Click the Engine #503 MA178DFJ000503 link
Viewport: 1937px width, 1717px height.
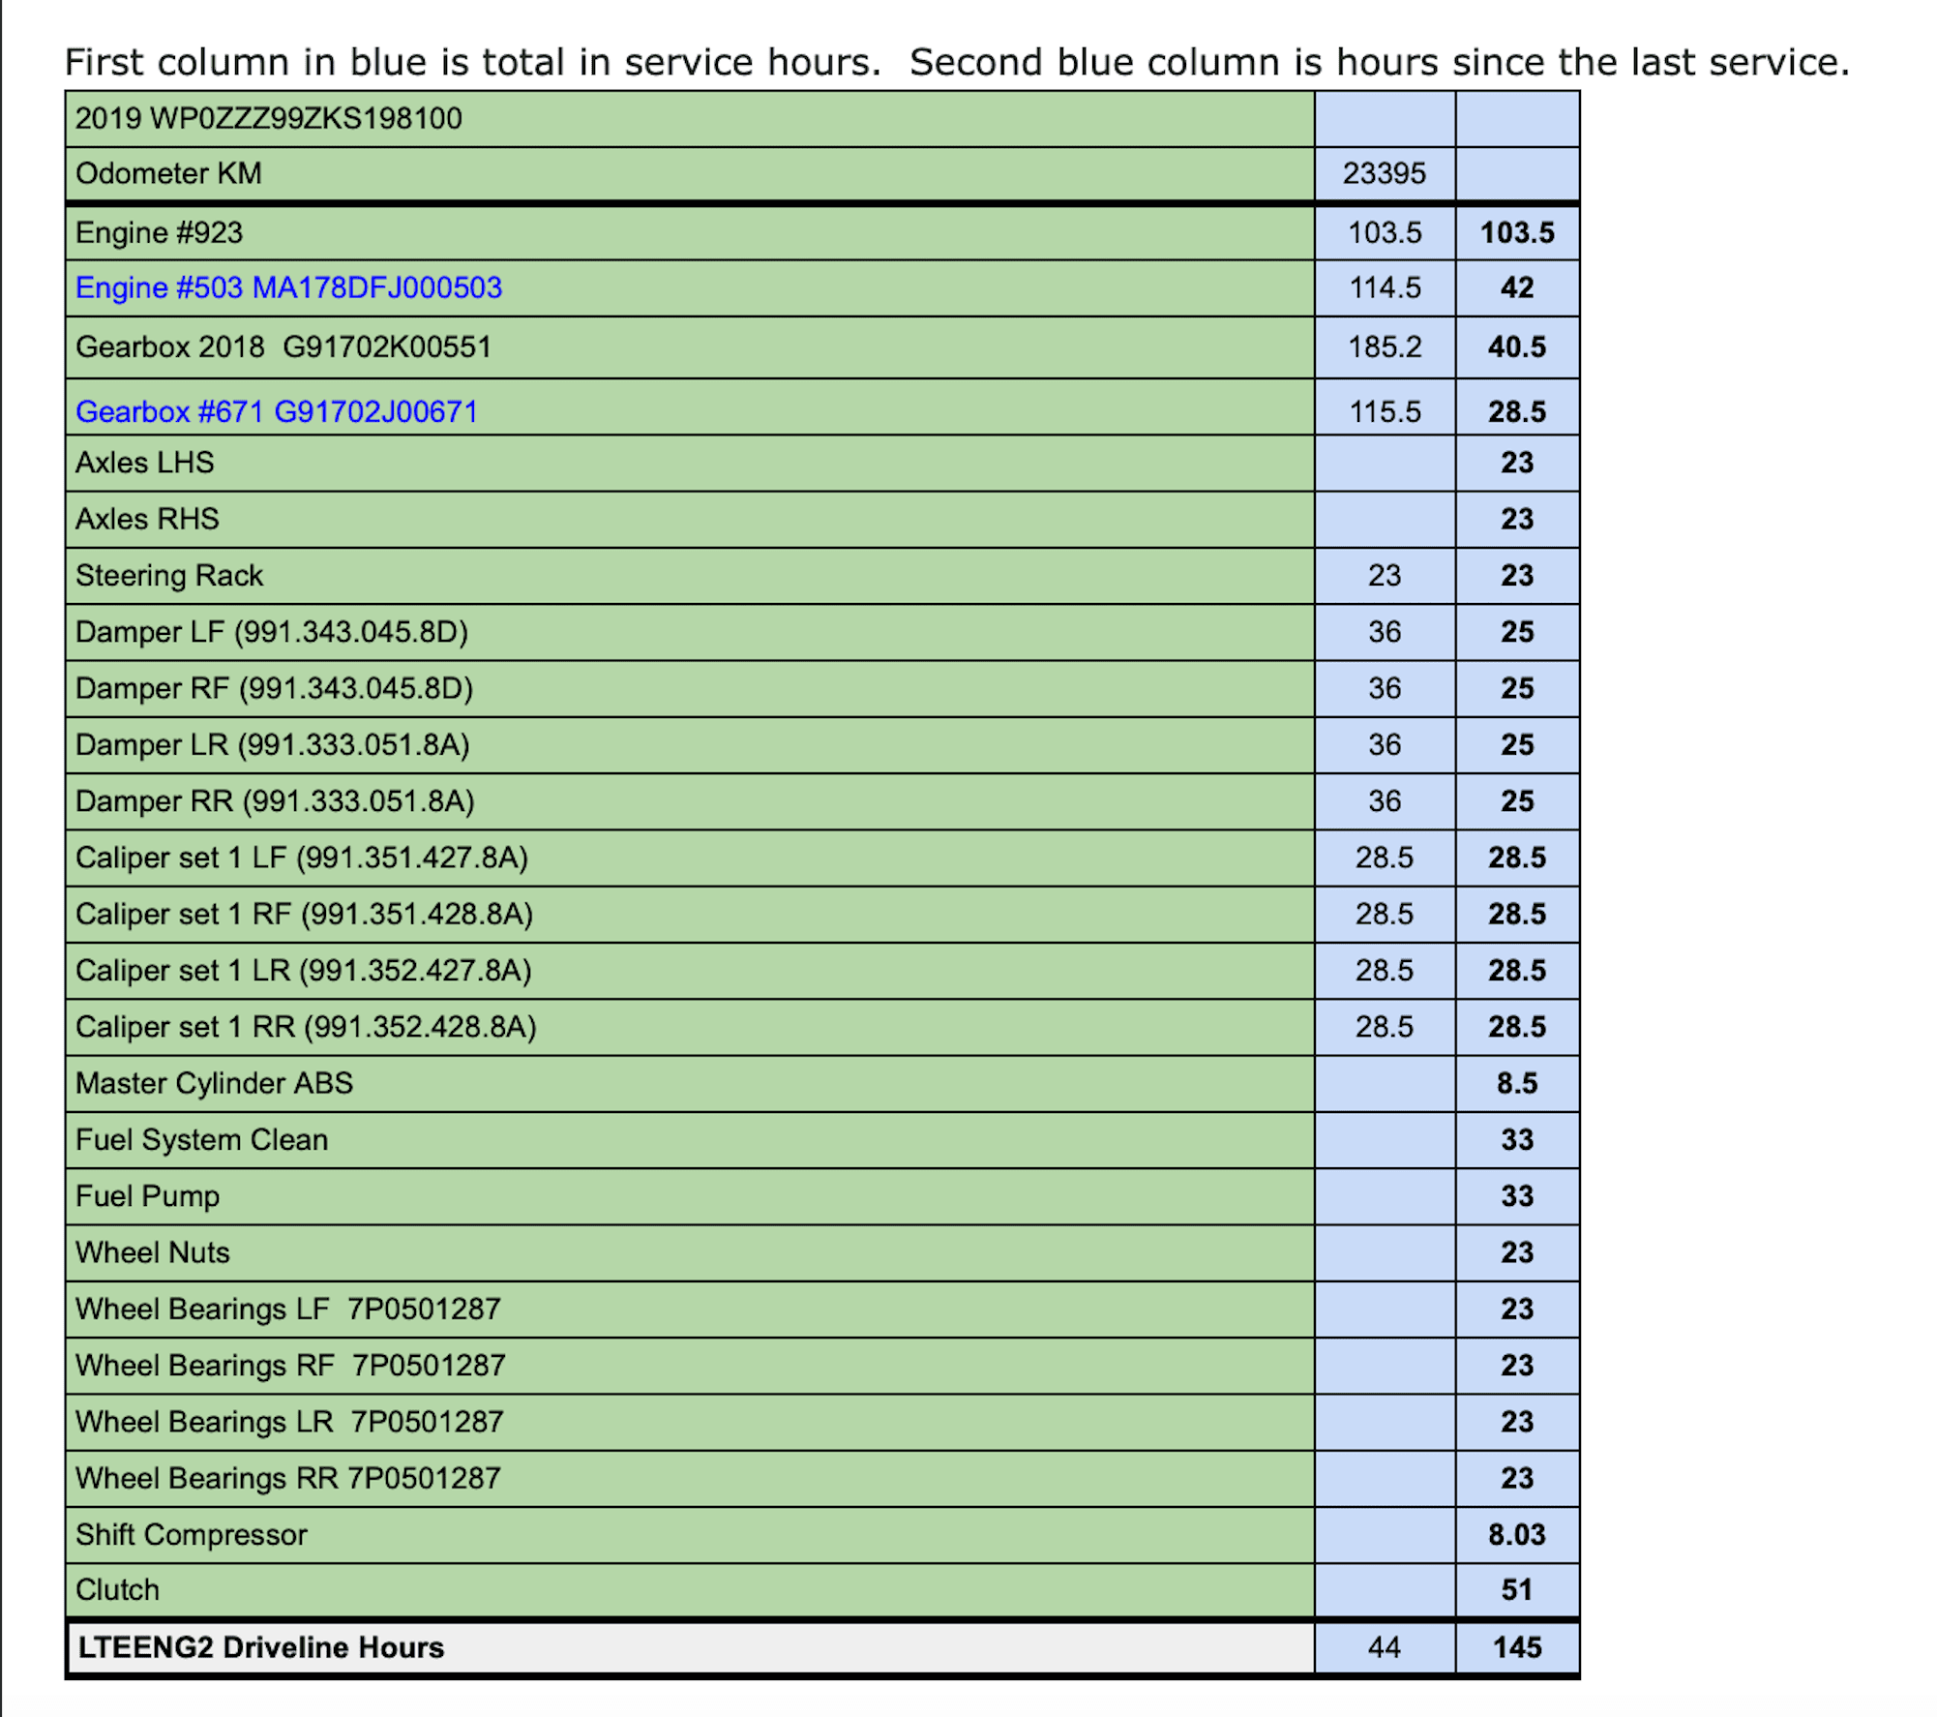point(288,287)
